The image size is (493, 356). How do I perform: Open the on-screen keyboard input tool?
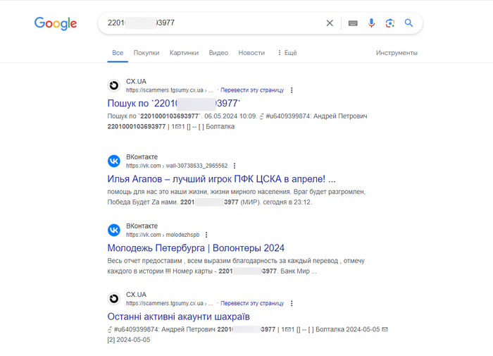click(x=353, y=23)
